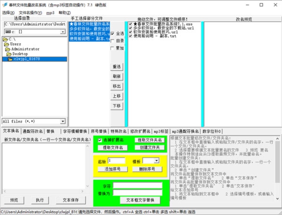This screenshot has width=282, height=215.
Task: Switch to the mp3通配符换名 tab
Action: [185, 131]
